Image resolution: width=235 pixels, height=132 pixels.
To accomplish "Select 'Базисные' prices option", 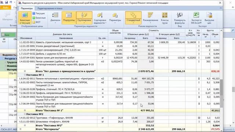I will pos(39,18).
